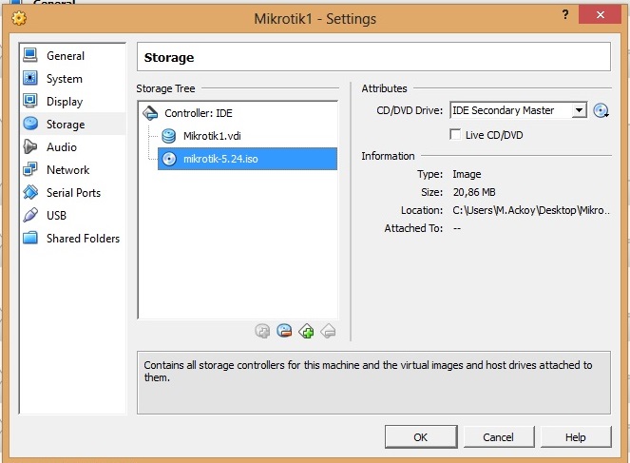Click the Storage disk icon in sidebar
Screen dimensions: 630x463
(30, 124)
